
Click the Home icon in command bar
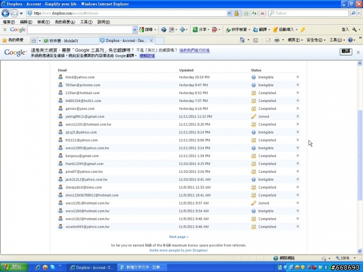[242, 40]
